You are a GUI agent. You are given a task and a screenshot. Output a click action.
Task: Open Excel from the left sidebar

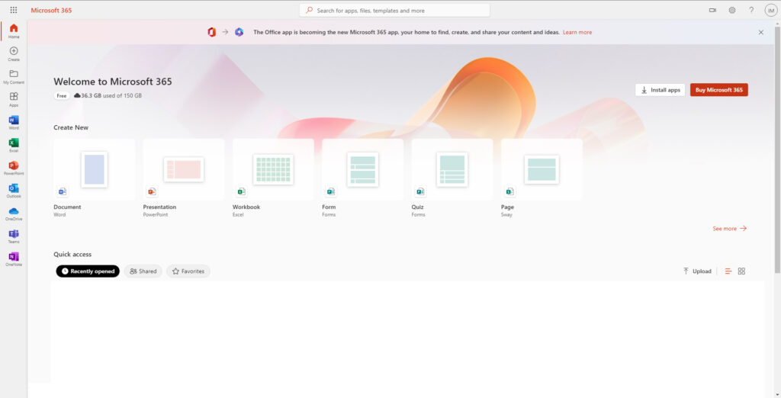[x=13, y=143]
